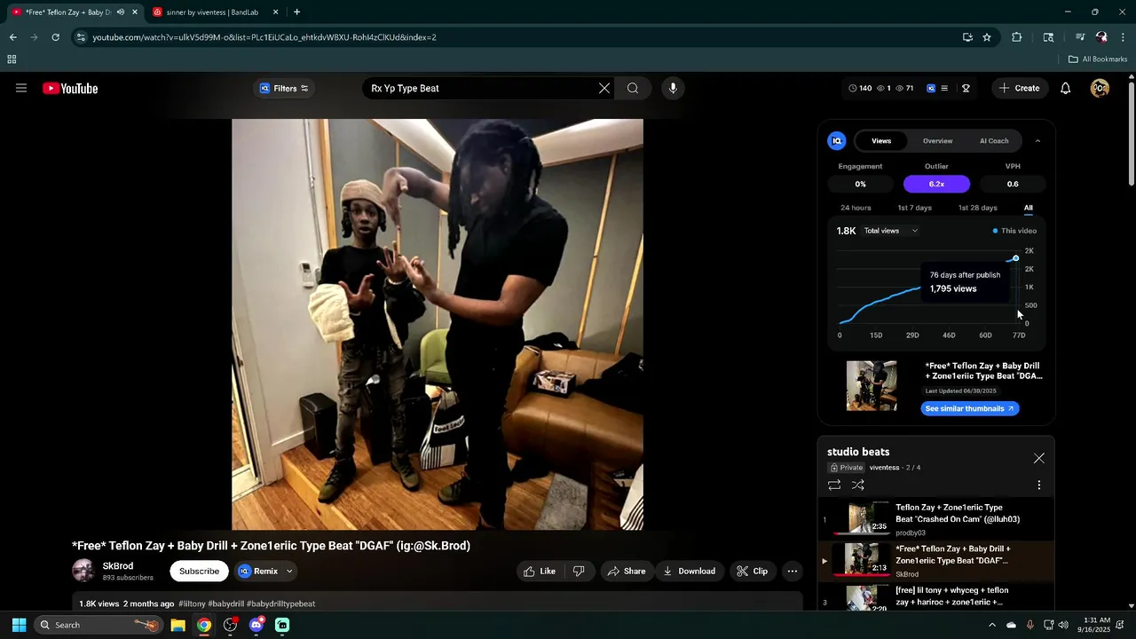Select the 24 hours range

[856, 208]
